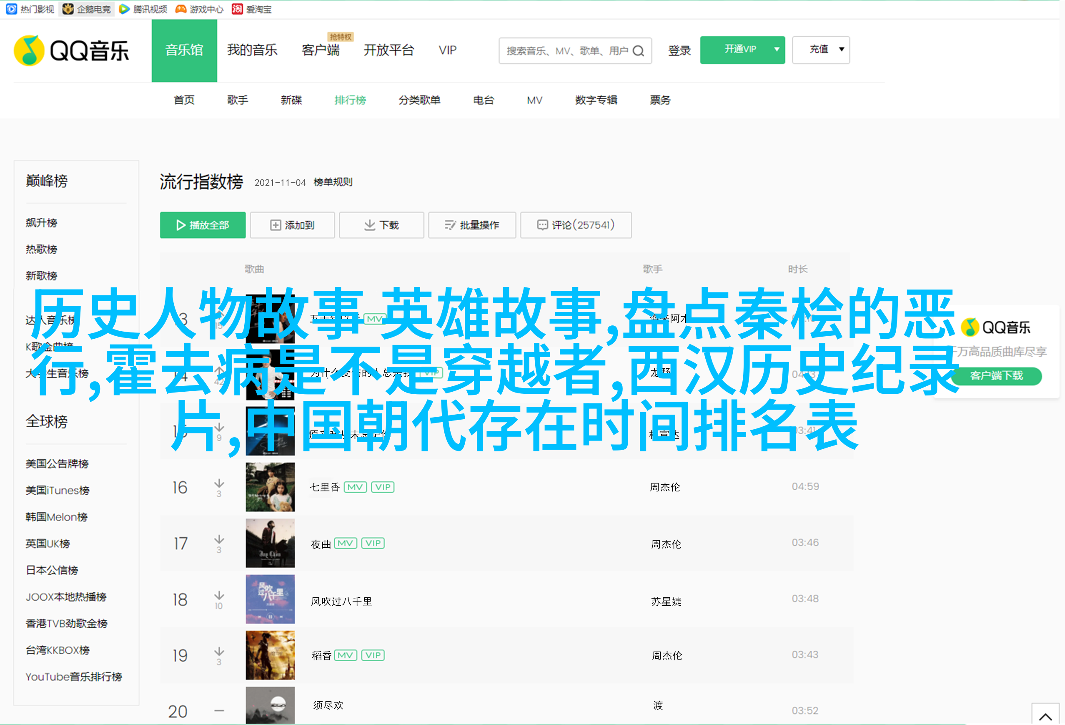Open MV sub-navigation

(534, 100)
